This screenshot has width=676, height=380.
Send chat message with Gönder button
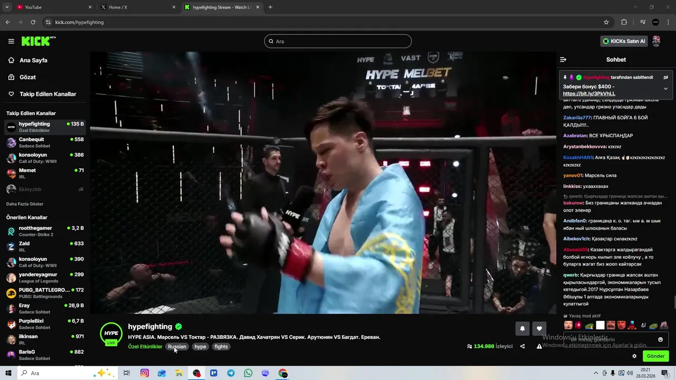click(x=655, y=356)
